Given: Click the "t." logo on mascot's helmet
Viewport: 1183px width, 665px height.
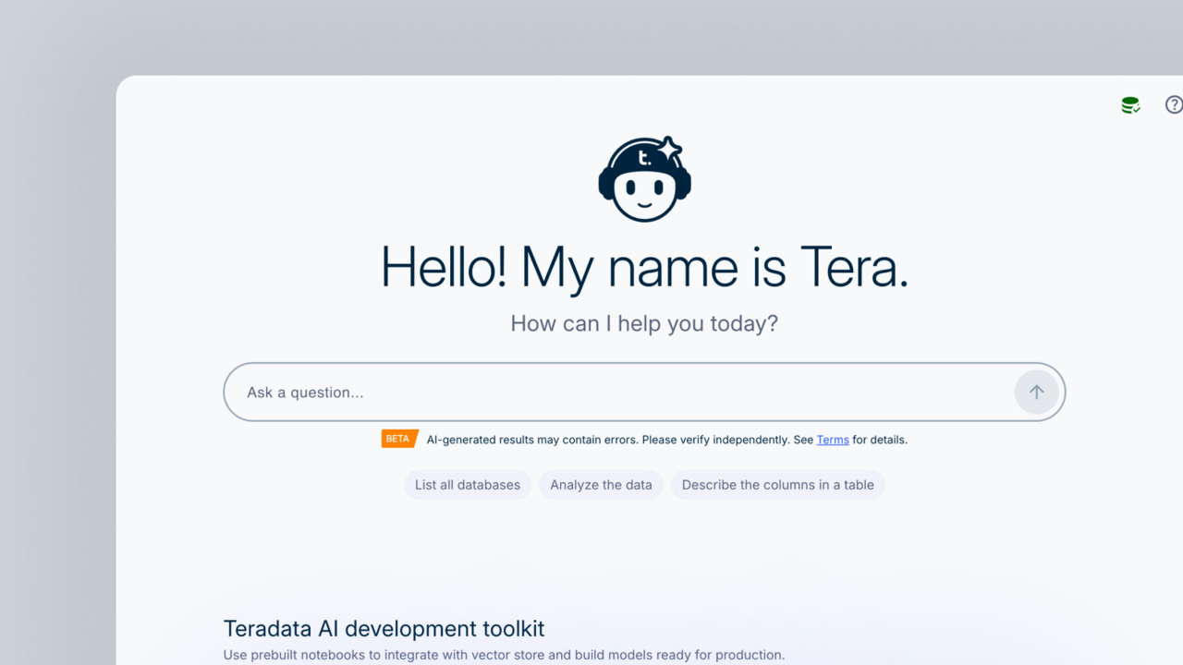Looking at the screenshot, I should pos(644,159).
